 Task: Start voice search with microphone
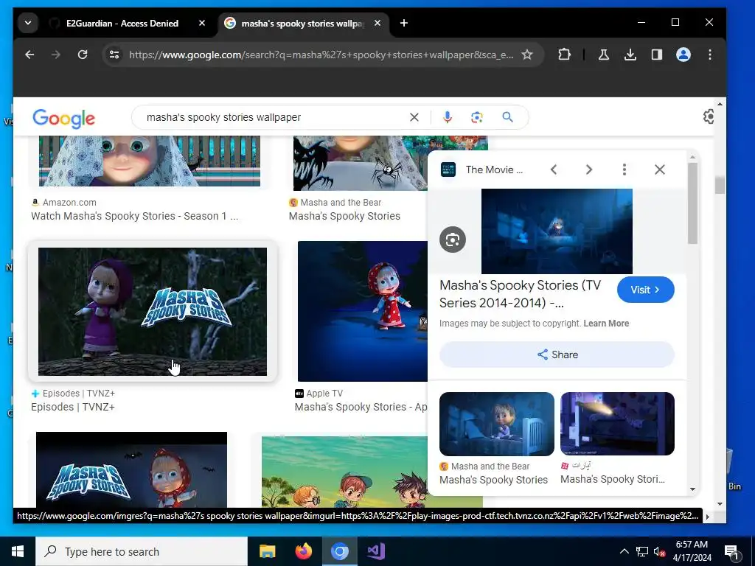448,117
